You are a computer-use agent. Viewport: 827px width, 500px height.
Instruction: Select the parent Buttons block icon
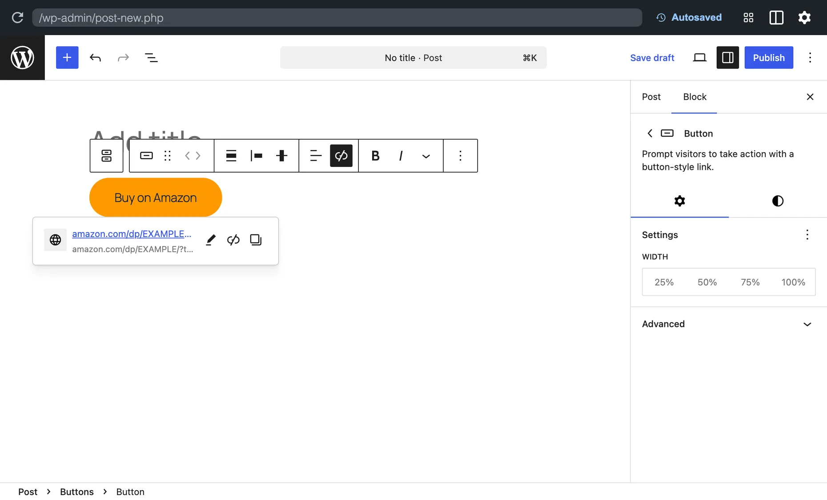click(106, 156)
